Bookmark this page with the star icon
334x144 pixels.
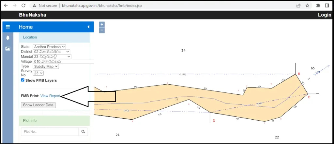click(307, 6)
